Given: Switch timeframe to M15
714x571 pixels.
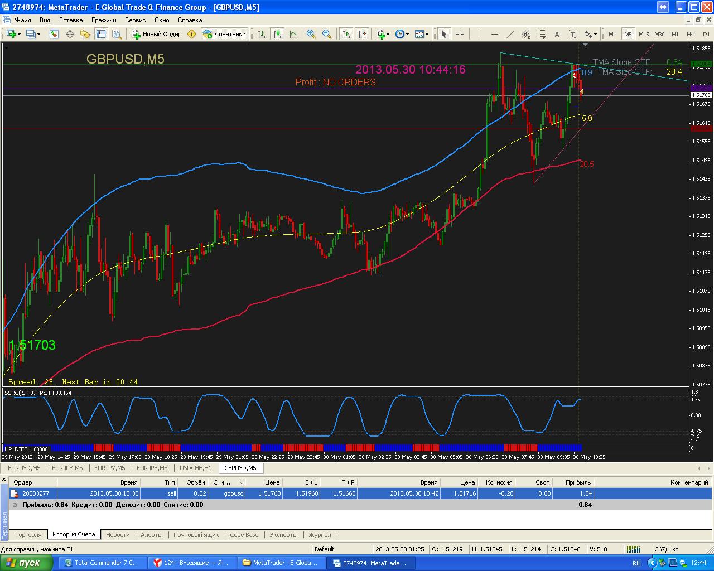Looking at the screenshot, I should coord(644,34).
